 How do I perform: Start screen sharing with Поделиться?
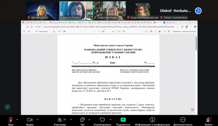pyautogui.click(x=123, y=121)
